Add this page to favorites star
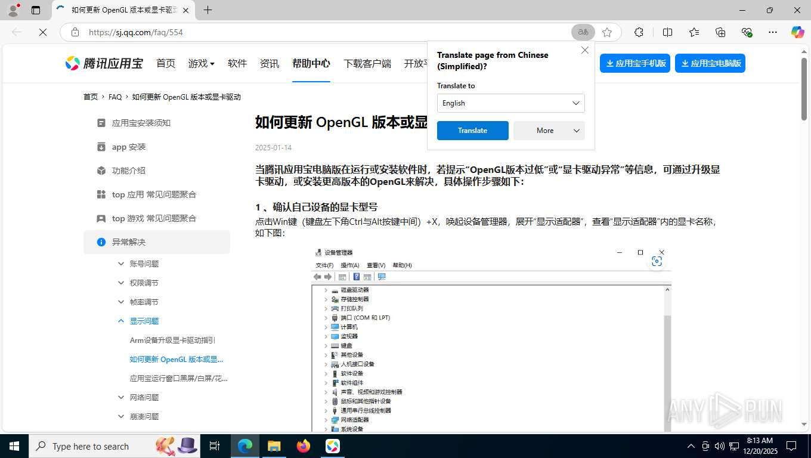This screenshot has height=458, width=811. click(607, 32)
